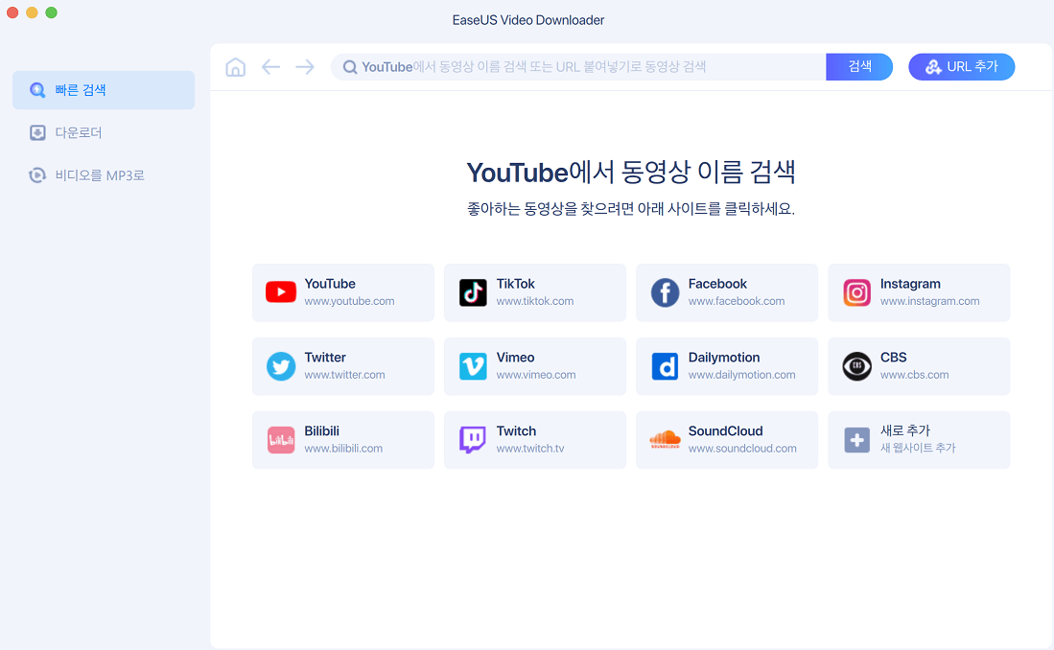
Task: Select the www.vimeo.com text
Action: click(x=536, y=375)
